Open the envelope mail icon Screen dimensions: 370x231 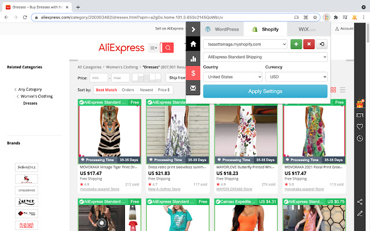pos(193,88)
